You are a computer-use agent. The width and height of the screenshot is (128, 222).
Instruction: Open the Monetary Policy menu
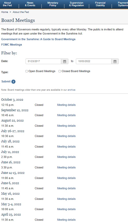(x=53, y=4)
